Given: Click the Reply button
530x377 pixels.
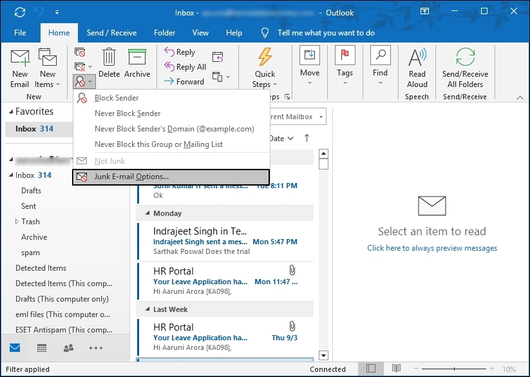Looking at the screenshot, I should (180, 52).
